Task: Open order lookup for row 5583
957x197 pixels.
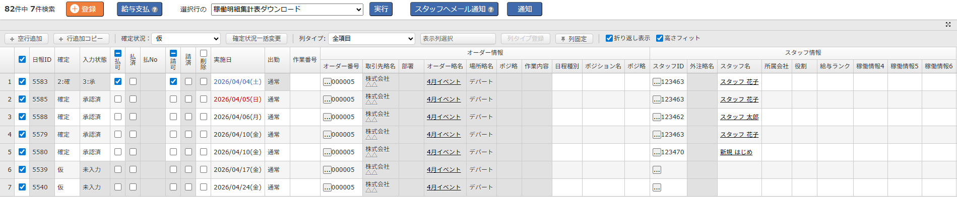Action: [327, 82]
